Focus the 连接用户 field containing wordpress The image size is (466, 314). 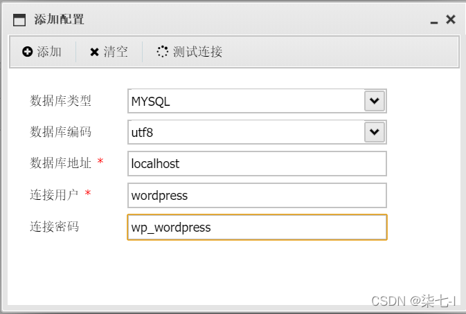point(257,195)
